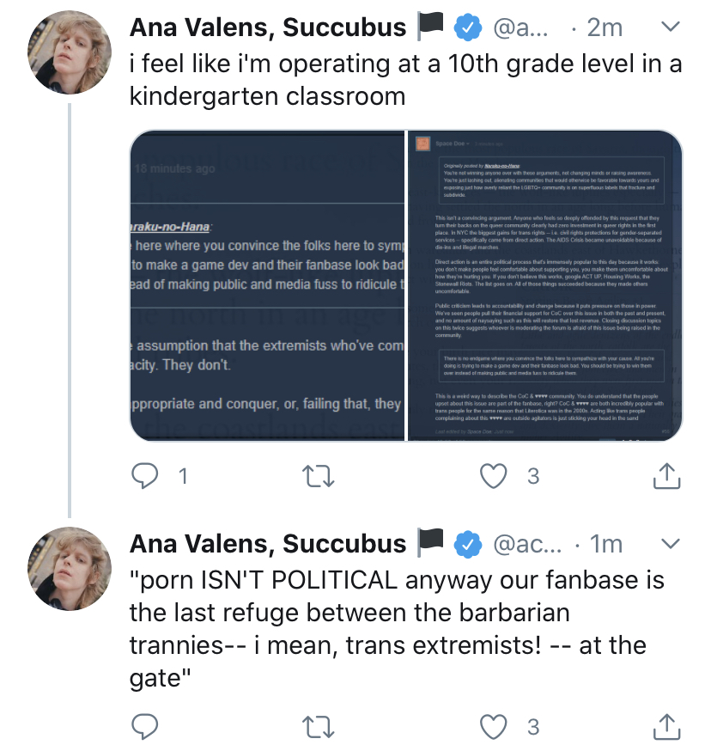Open the first tweet's profile avatar
This screenshot has width=711, height=751.
(70, 52)
